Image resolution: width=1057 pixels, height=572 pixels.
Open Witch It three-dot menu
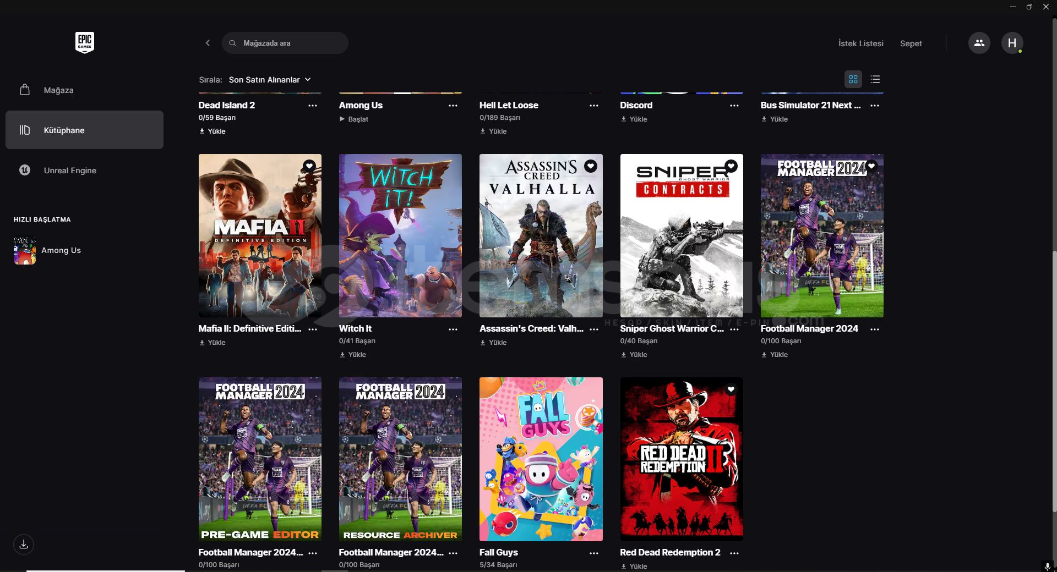click(453, 329)
